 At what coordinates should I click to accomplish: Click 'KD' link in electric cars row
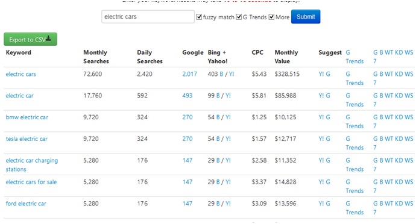[399, 74]
